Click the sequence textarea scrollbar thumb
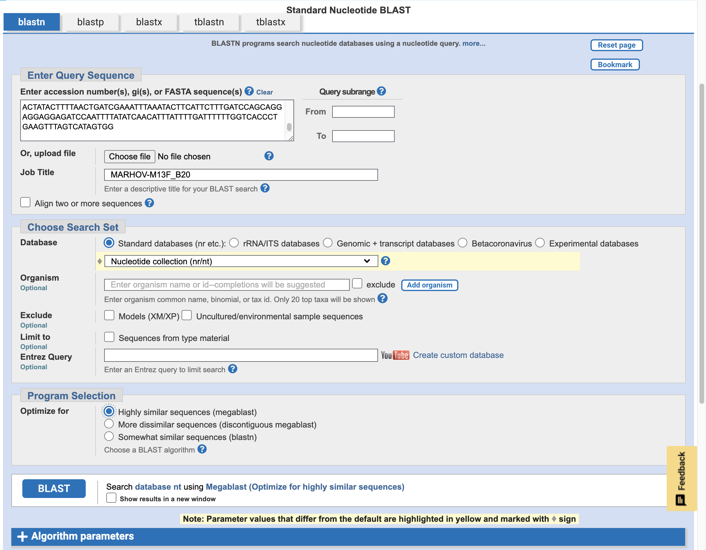This screenshot has height=550, width=706. pos(289,127)
